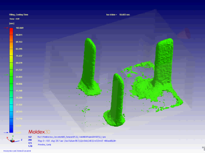Image resolution: width=205 pixels, height=153 pixels.
Task: Click the green iso-value arrow on legend
Action: coord(6,75)
